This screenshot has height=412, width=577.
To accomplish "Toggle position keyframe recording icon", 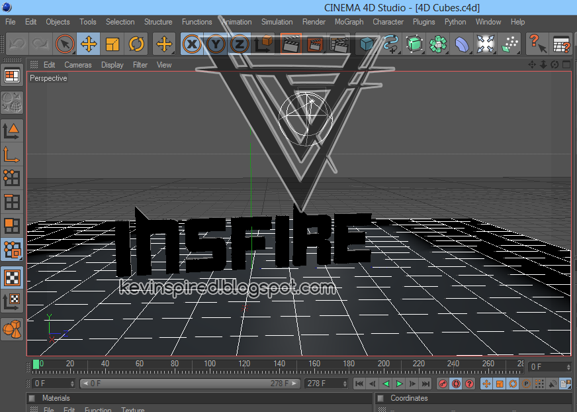I will tap(486, 384).
